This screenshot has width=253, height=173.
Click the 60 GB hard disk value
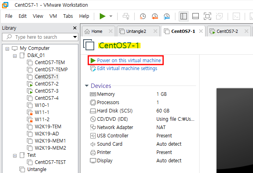pos(163,111)
